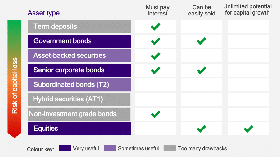Click Government bonds easily sold checkmark
Screen dimensions: 280x157
[x=201, y=41]
